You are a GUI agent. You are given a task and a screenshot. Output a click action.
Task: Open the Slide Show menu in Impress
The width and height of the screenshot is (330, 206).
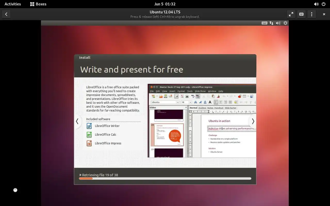[x=200, y=91]
